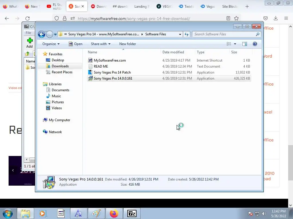Open Videos library

[x=57, y=108]
